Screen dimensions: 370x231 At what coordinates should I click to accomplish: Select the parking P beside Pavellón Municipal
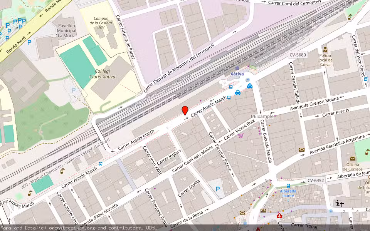pyautogui.click(x=29, y=42)
